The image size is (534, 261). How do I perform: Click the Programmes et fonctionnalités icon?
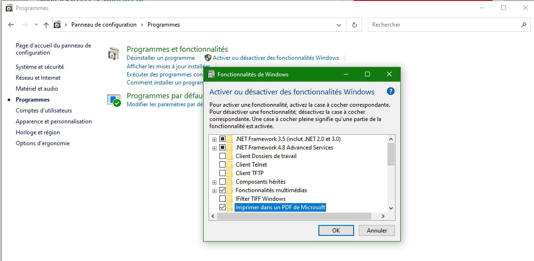(x=114, y=54)
